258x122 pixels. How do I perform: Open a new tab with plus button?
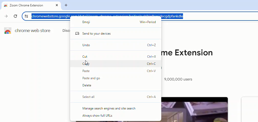pyautogui.click(x=66, y=5)
